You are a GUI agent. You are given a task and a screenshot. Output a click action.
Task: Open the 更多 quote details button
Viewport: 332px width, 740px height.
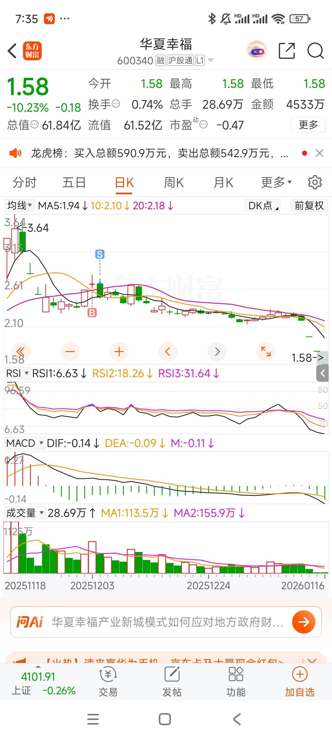[x=308, y=125]
